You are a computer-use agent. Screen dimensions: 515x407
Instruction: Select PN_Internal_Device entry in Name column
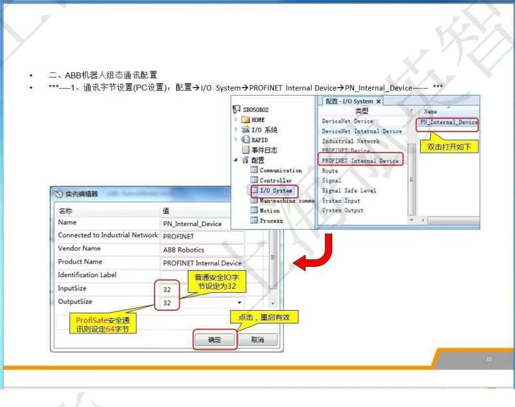click(x=449, y=122)
